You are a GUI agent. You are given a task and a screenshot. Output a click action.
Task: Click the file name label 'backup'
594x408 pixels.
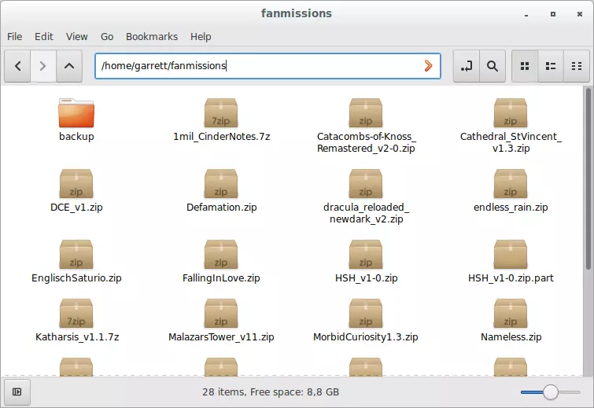pyautogui.click(x=76, y=136)
